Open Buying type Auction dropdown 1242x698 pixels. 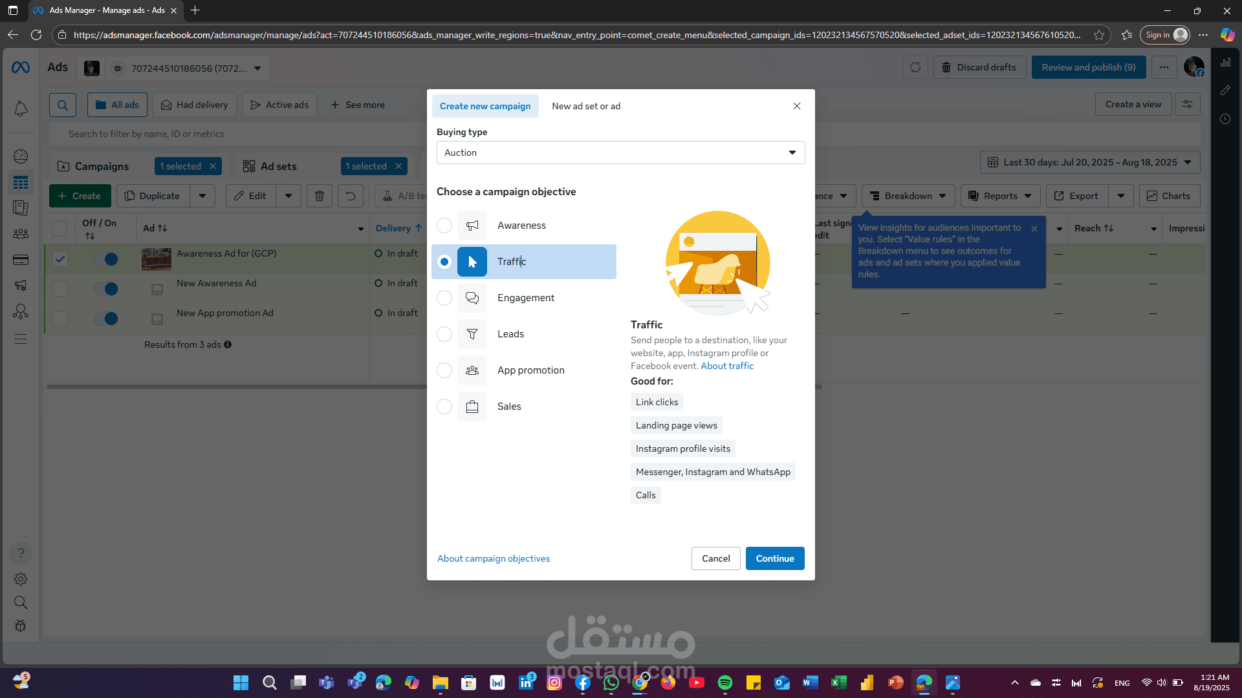620,153
